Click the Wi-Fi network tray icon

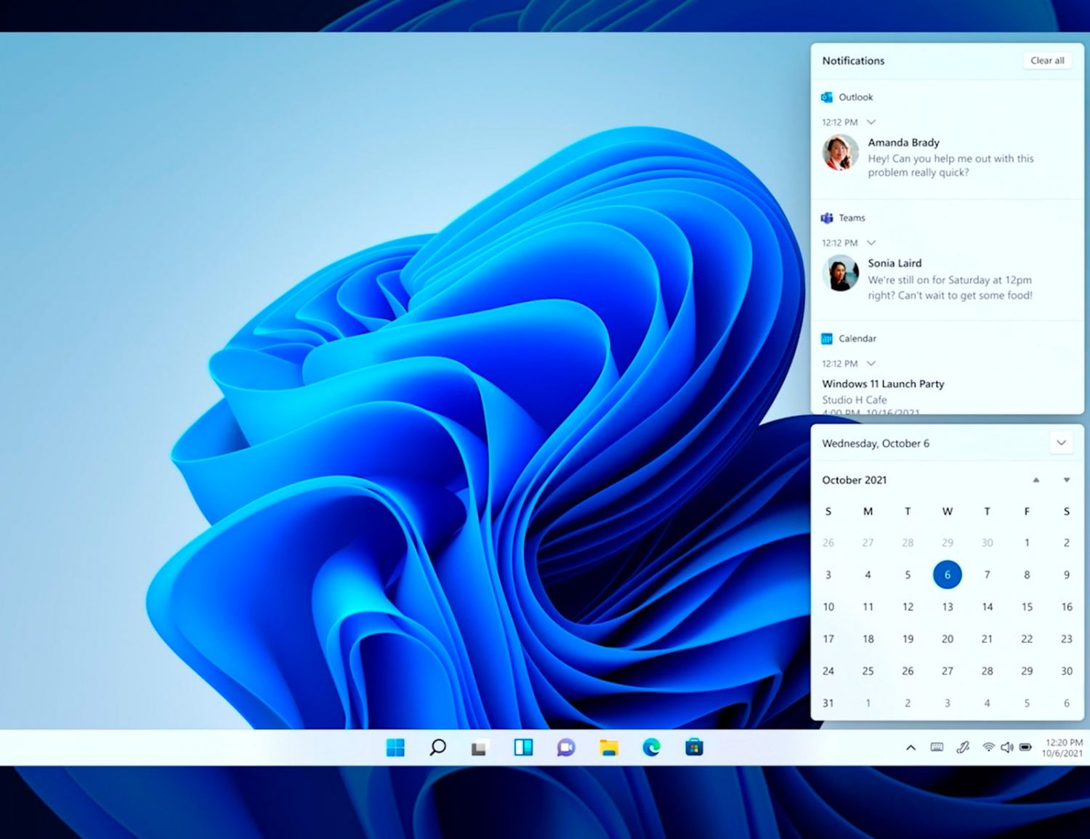988,747
